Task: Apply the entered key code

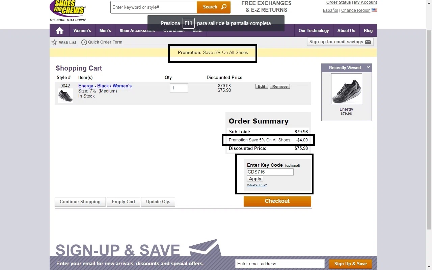Action: [x=255, y=179]
